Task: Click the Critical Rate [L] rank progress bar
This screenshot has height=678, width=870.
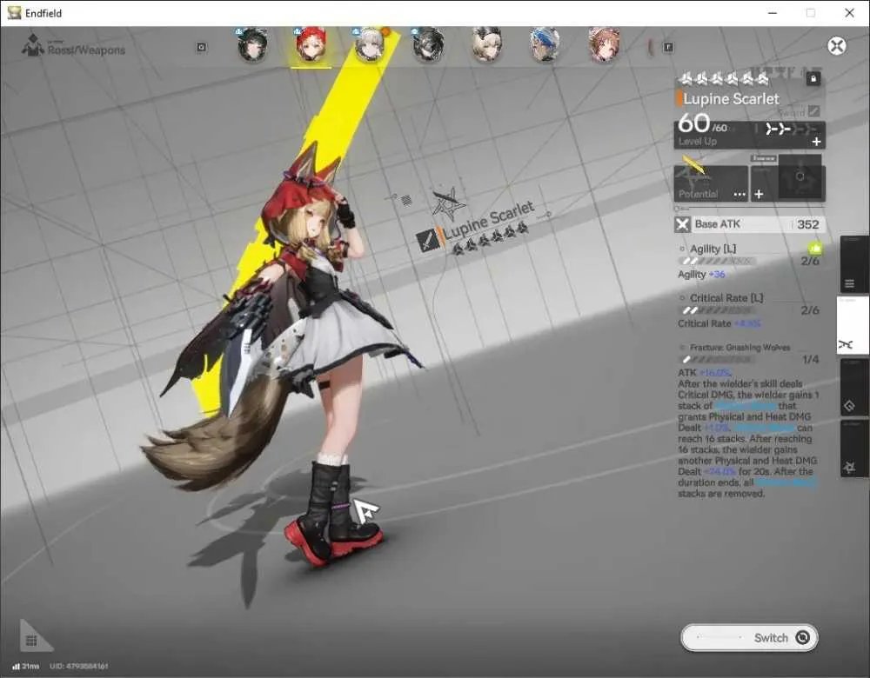Action: [x=718, y=310]
